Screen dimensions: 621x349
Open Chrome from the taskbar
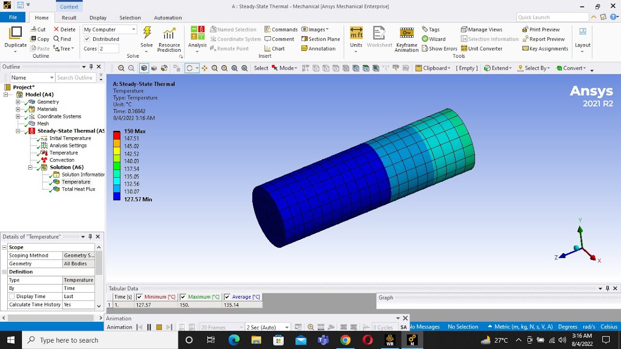345,340
